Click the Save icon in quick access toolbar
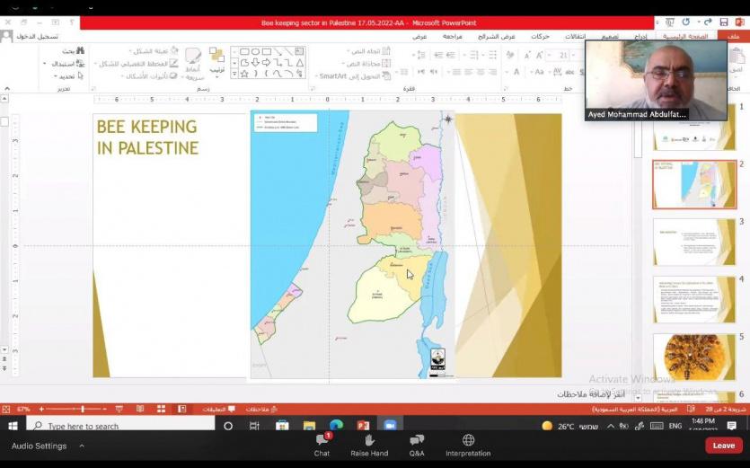 (x=724, y=22)
